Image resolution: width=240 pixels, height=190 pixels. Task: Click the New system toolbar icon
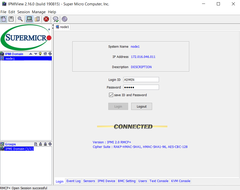pos(3,19)
